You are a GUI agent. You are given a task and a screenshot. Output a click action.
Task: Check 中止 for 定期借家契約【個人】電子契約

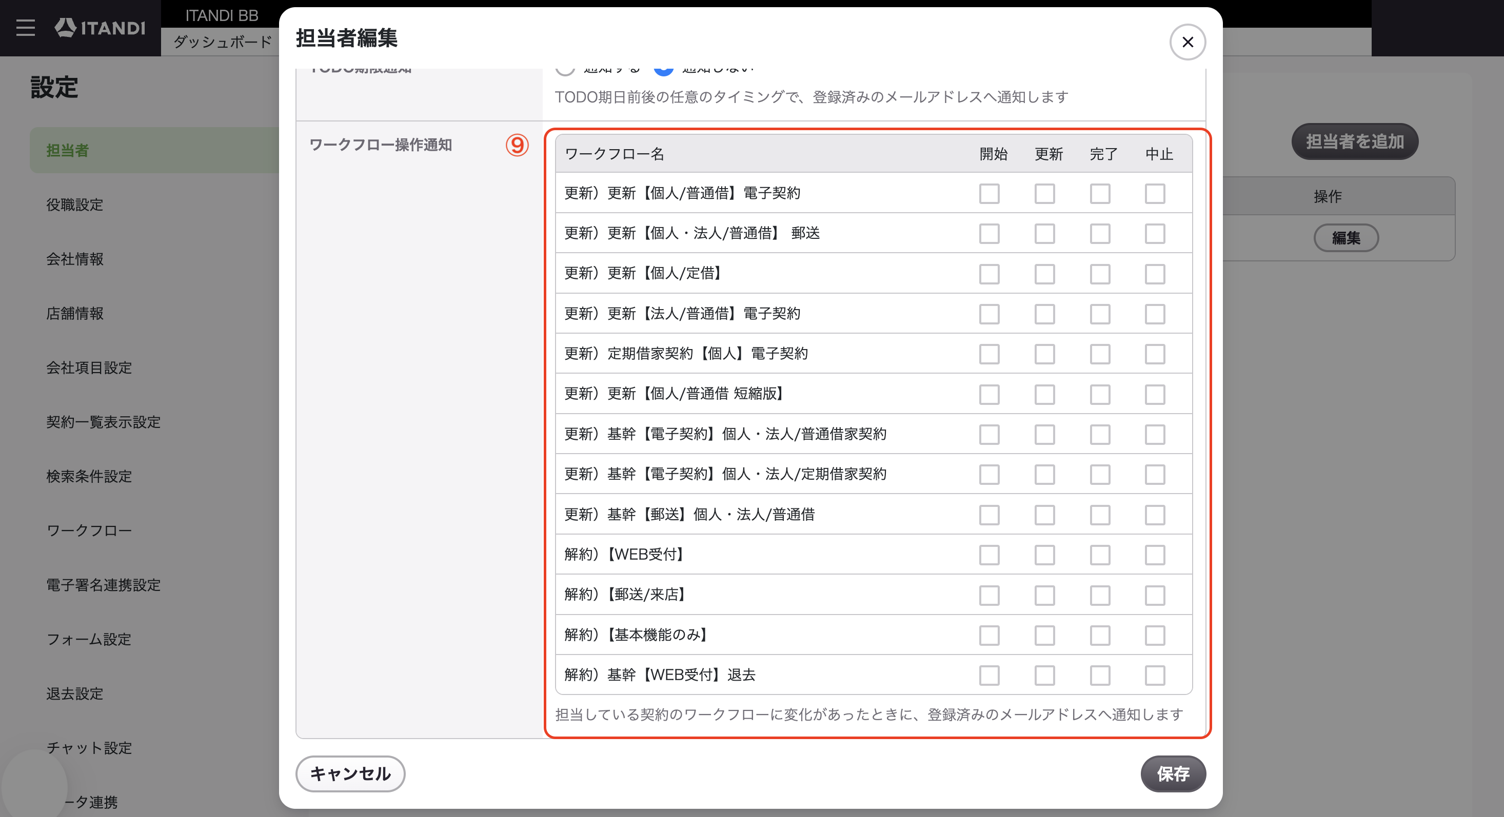coord(1155,354)
